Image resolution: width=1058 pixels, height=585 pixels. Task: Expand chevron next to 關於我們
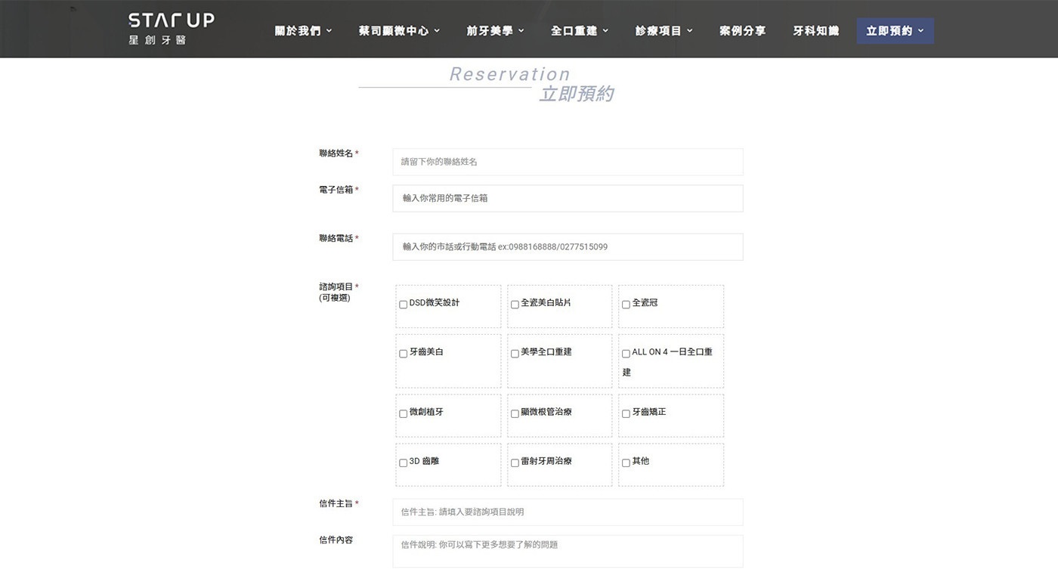(329, 31)
